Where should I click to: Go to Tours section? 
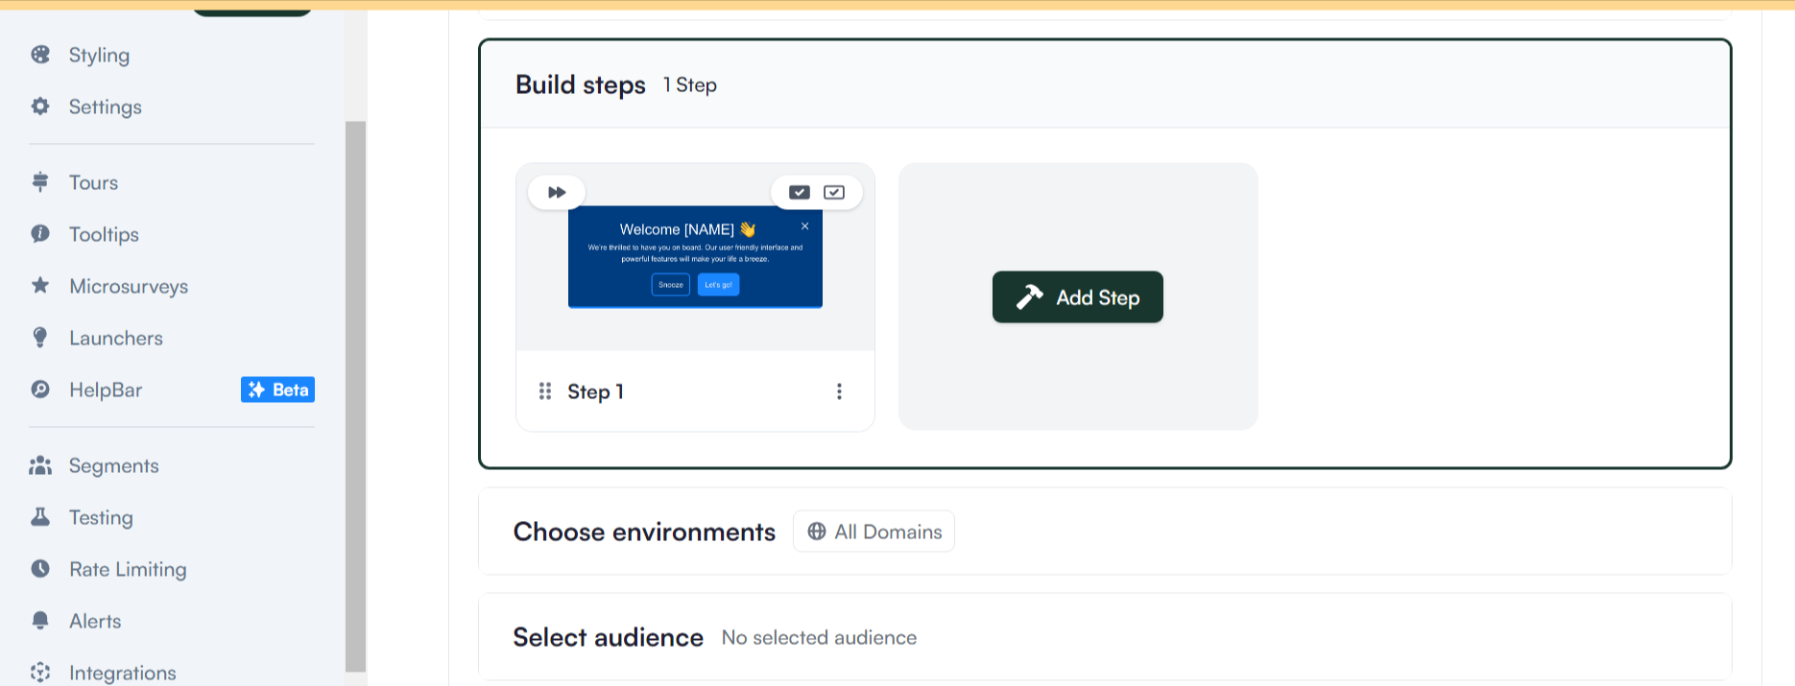tap(93, 182)
